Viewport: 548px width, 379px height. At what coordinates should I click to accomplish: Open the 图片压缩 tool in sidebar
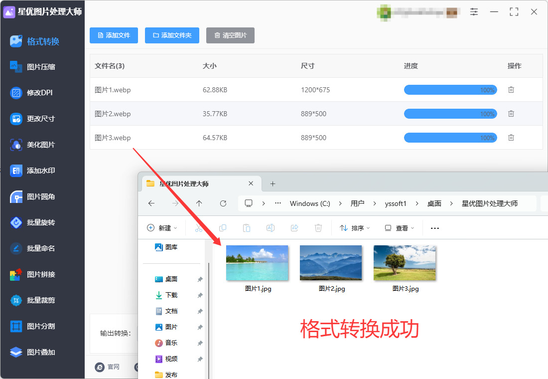[32, 67]
